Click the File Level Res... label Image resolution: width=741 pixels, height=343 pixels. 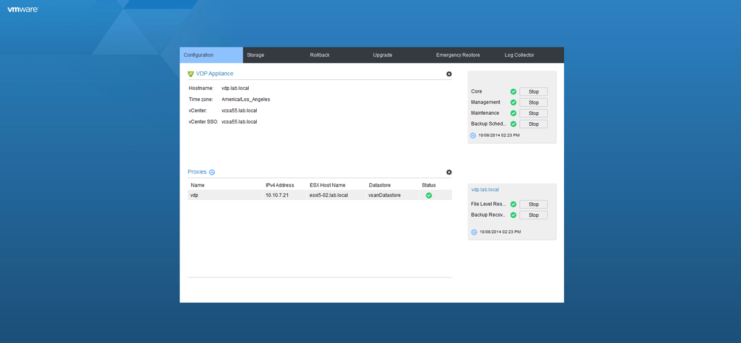click(x=489, y=204)
